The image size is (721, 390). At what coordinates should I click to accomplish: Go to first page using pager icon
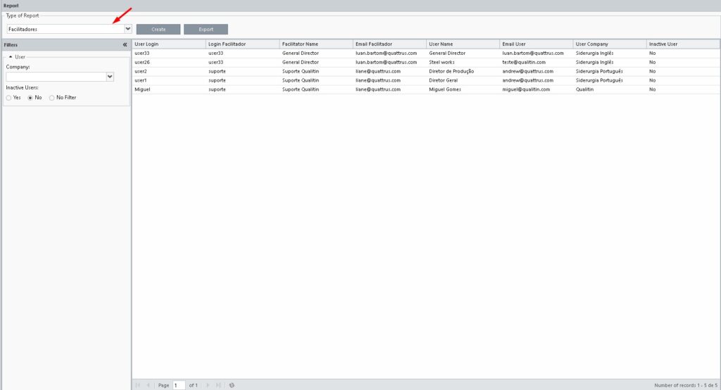point(138,385)
